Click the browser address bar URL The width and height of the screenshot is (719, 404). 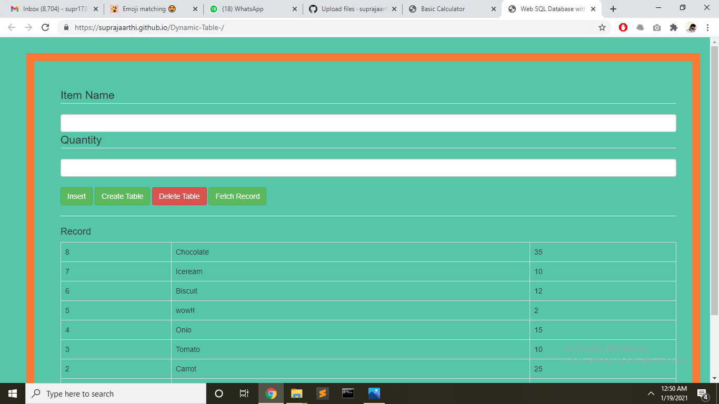[x=149, y=27]
